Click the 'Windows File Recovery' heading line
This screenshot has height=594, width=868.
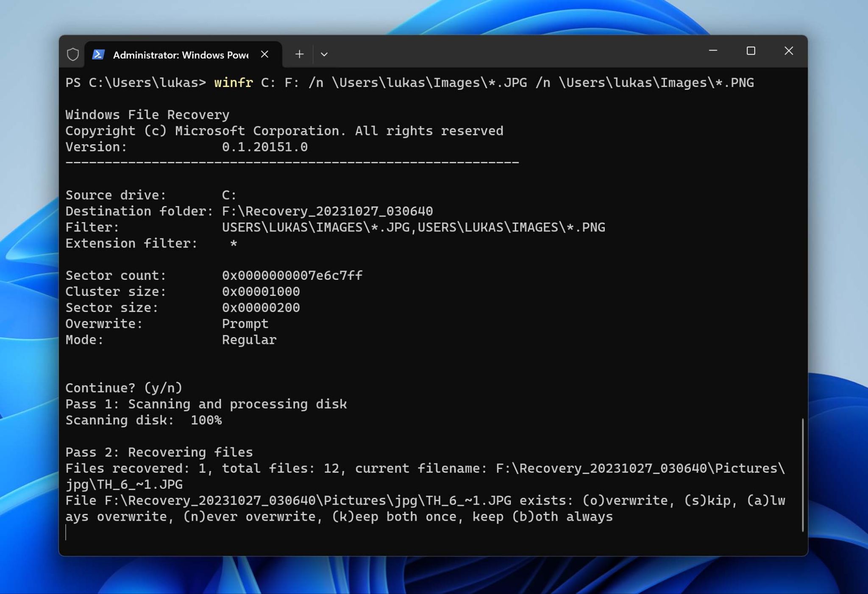click(x=147, y=114)
